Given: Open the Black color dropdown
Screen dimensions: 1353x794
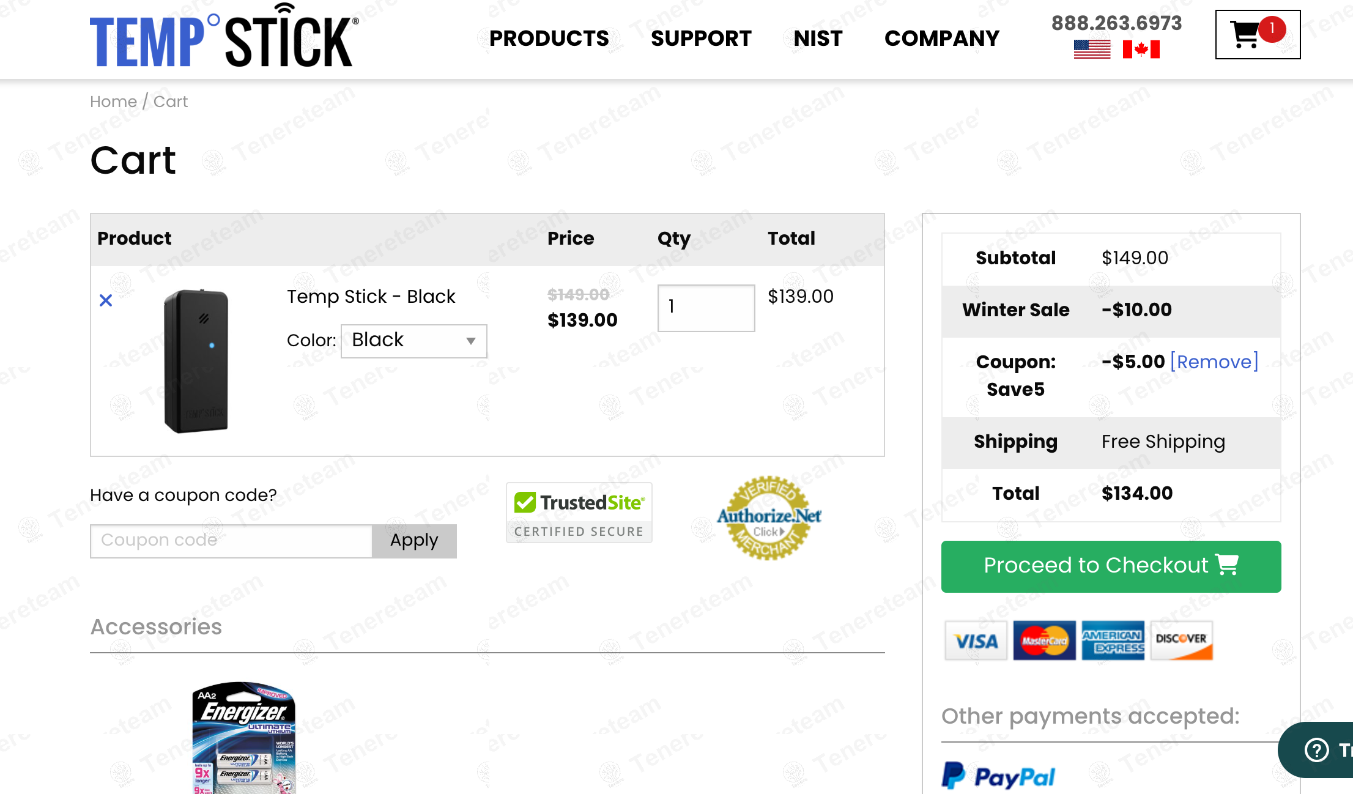Looking at the screenshot, I should (413, 341).
